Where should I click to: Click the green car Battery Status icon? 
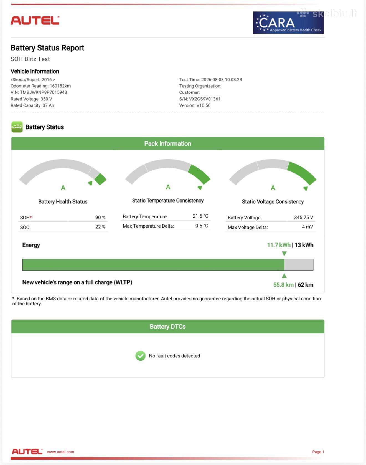[x=17, y=127]
